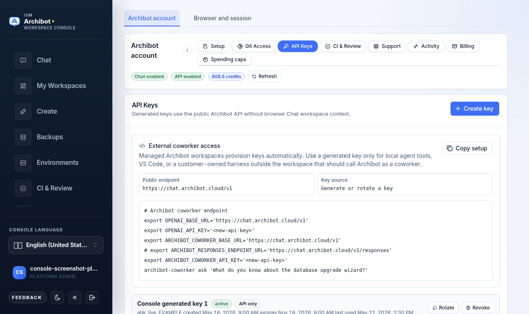The image size is (529, 314).
Task: Open the Environments sidebar icon
Action: coord(23,162)
